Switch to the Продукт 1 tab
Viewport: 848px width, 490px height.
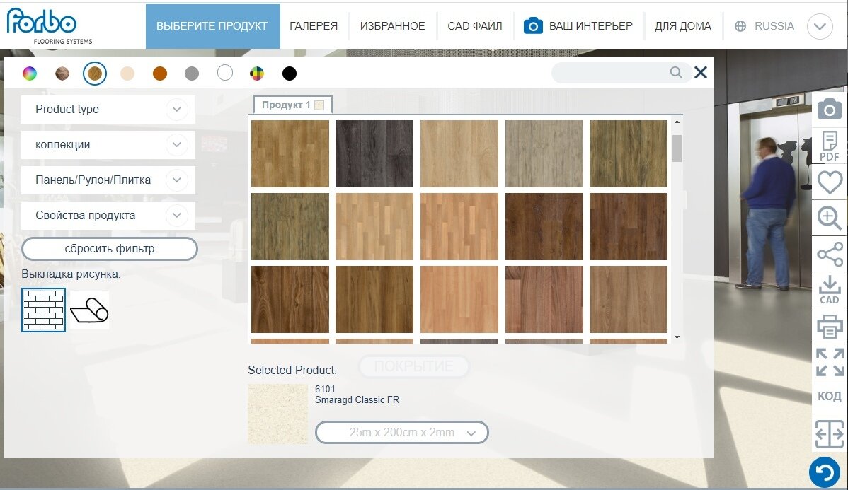pyautogui.click(x=292, y=105)
